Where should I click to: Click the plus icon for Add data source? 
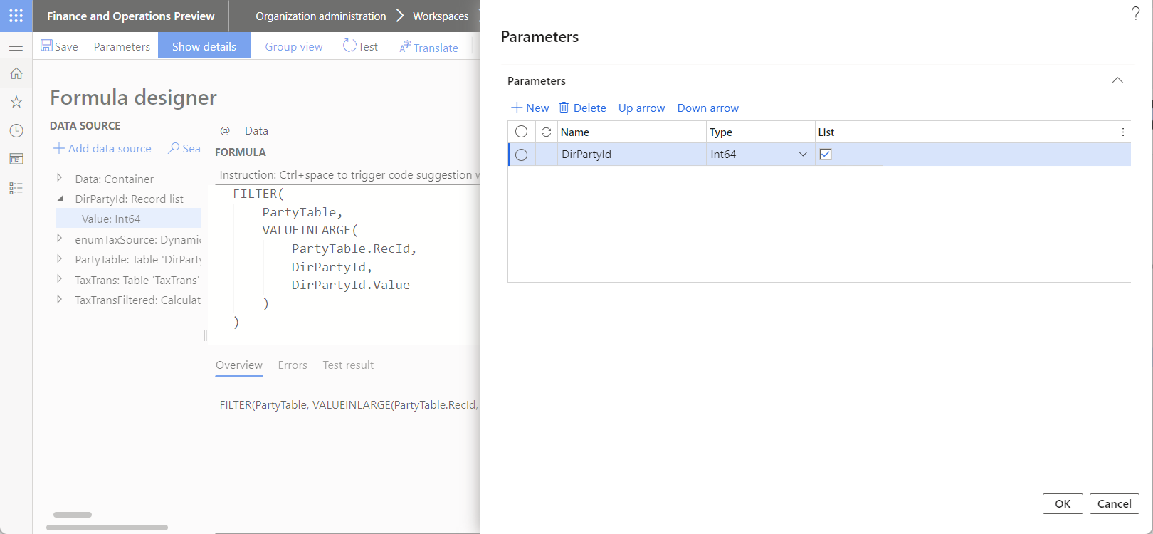59,148
